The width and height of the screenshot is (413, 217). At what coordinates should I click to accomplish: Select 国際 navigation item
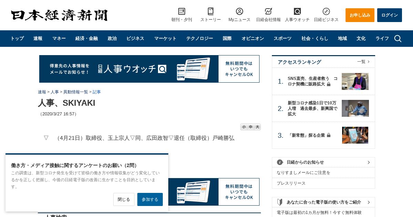227,39
